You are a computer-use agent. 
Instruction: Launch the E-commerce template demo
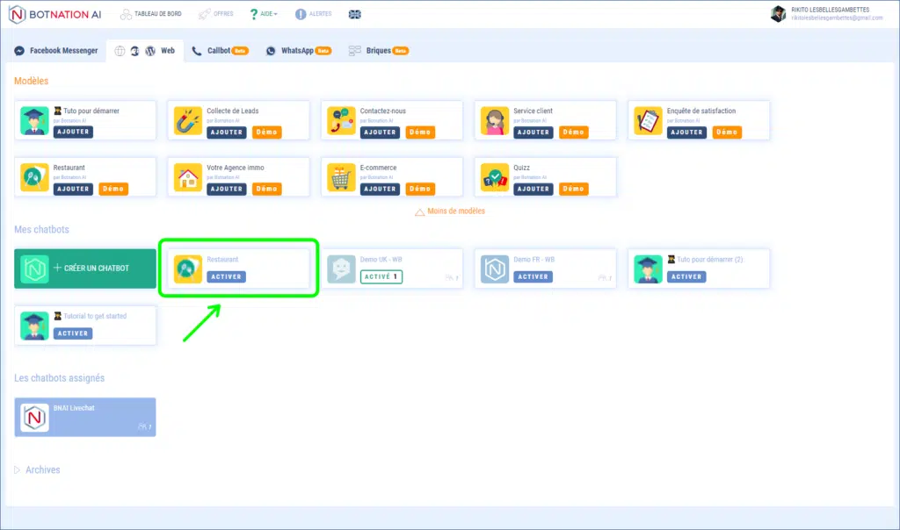point(420,189)
